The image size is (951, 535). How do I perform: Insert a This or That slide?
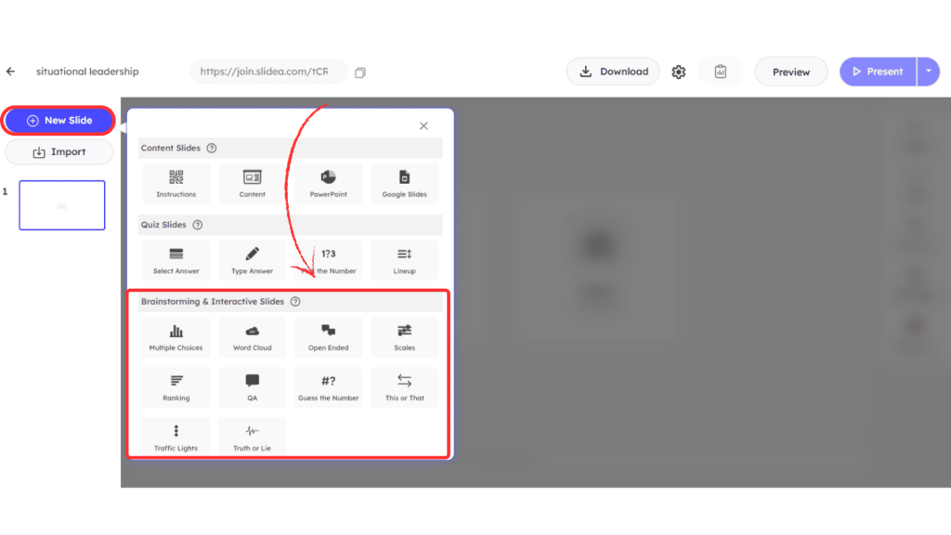pos(404,386)
